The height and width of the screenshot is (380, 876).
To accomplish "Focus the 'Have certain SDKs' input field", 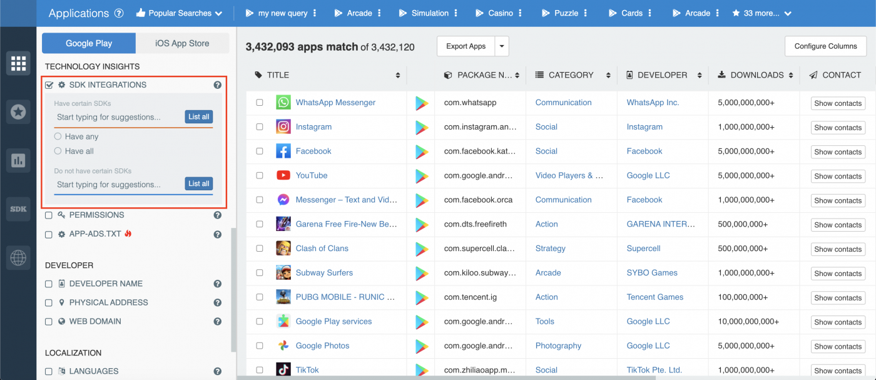I will [119, 117].
